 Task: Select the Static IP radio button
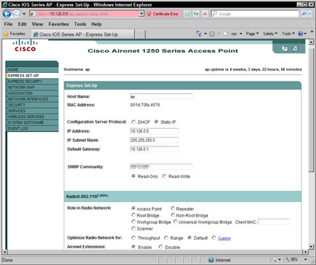(156, 122)
